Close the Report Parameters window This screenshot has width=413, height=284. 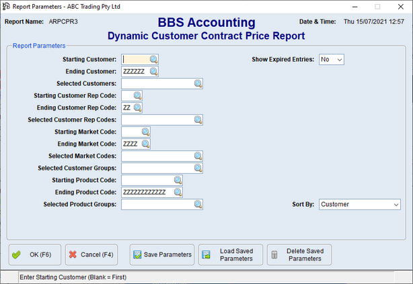[x=397, y=7]
